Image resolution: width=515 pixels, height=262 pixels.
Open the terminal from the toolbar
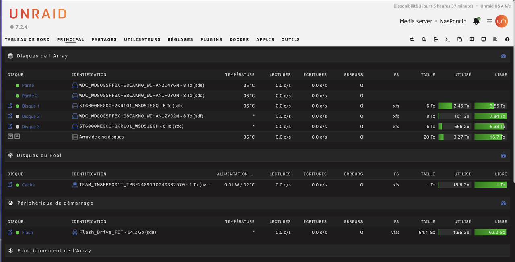tap(447, 39)
